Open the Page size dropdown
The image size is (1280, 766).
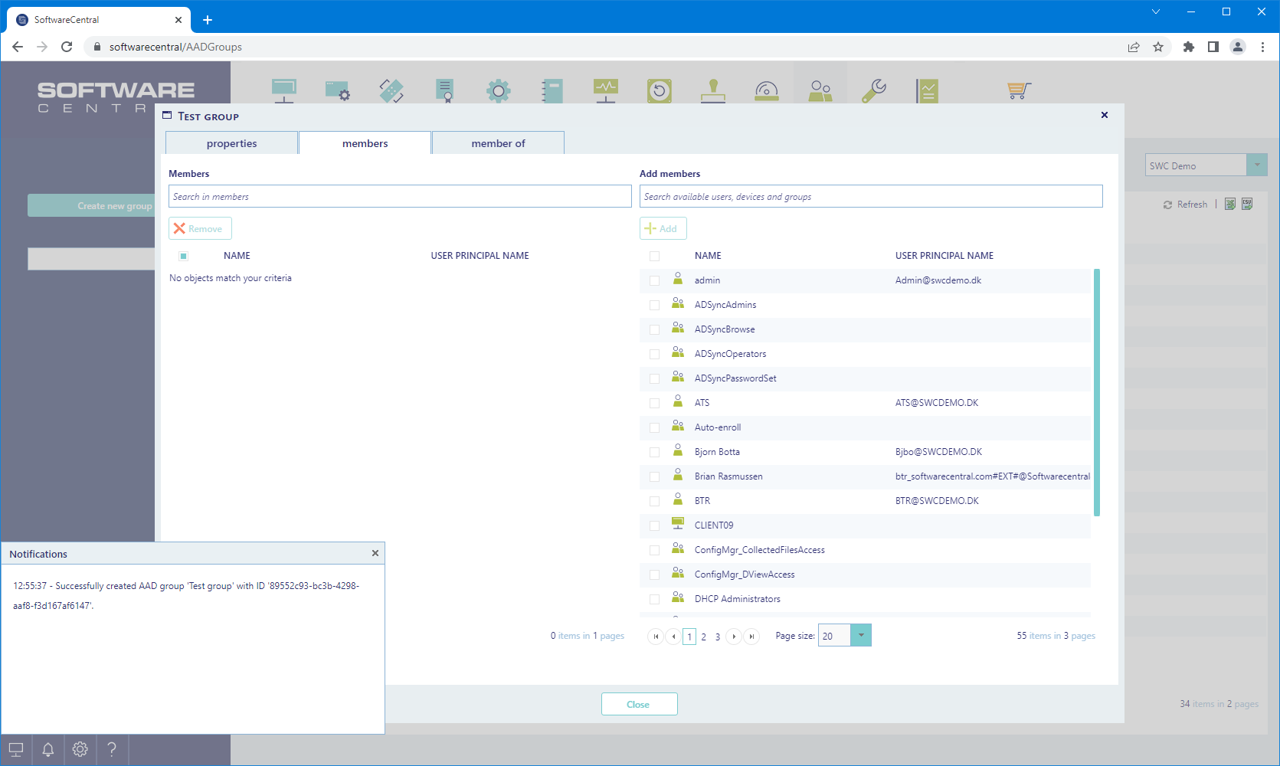coord(860,636)
